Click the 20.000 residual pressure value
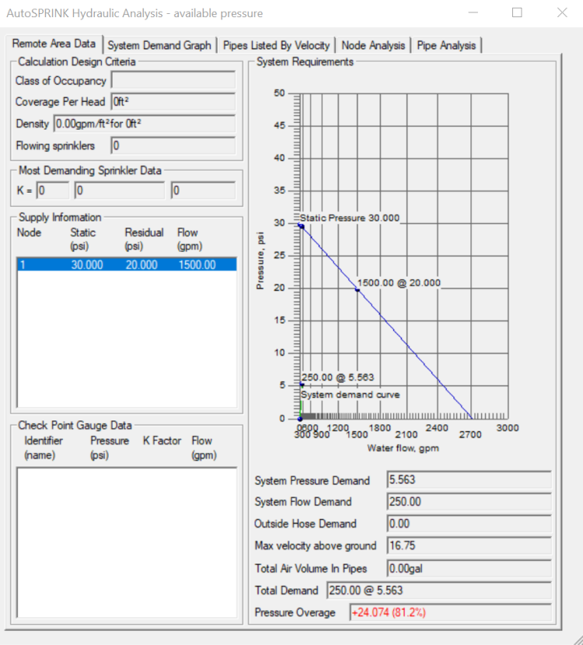Image resolution: width=583 pixels, height=645 pixels. coord(141,264)
